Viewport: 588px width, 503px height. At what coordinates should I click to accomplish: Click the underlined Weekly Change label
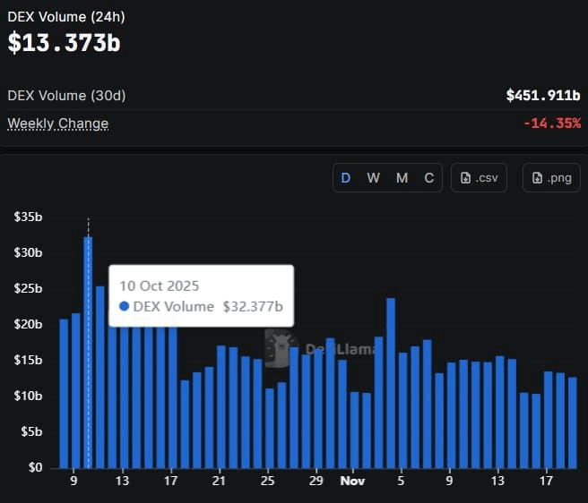[x=58, y=124]
